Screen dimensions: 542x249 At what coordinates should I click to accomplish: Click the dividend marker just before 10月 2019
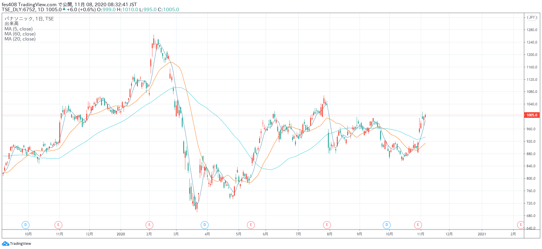(x=25, y=225)
